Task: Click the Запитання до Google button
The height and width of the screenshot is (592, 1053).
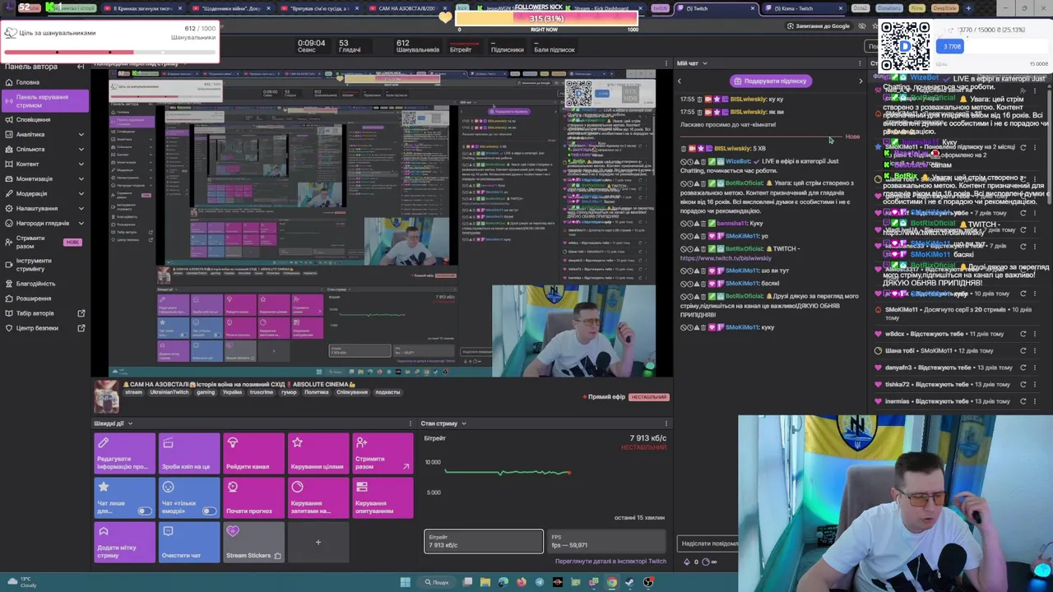Action: [818, 25]
